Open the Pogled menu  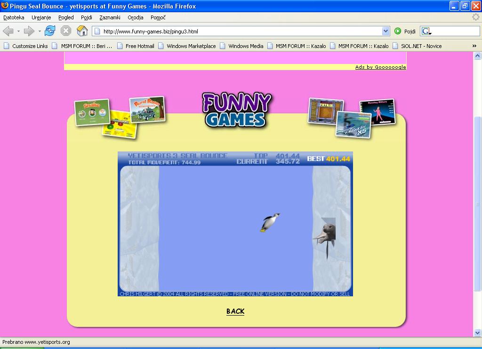(66, 17)
